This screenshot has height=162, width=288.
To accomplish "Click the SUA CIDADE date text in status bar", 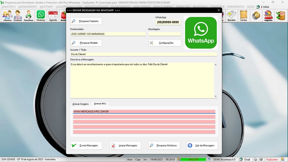I will tap(28, 159).
